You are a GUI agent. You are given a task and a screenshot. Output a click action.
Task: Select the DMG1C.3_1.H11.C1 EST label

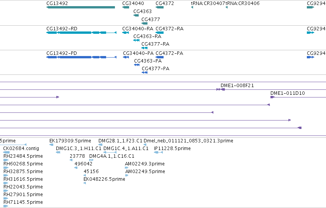(x=79, y=149)
